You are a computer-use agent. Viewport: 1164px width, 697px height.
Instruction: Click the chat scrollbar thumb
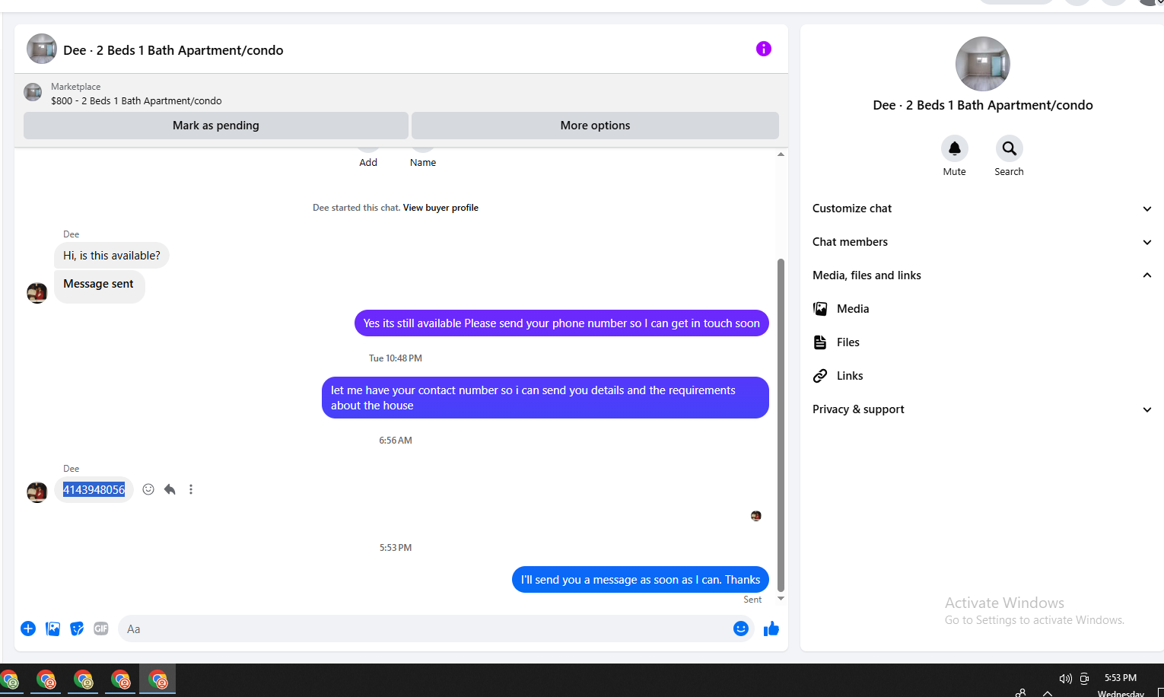point(781,425)
